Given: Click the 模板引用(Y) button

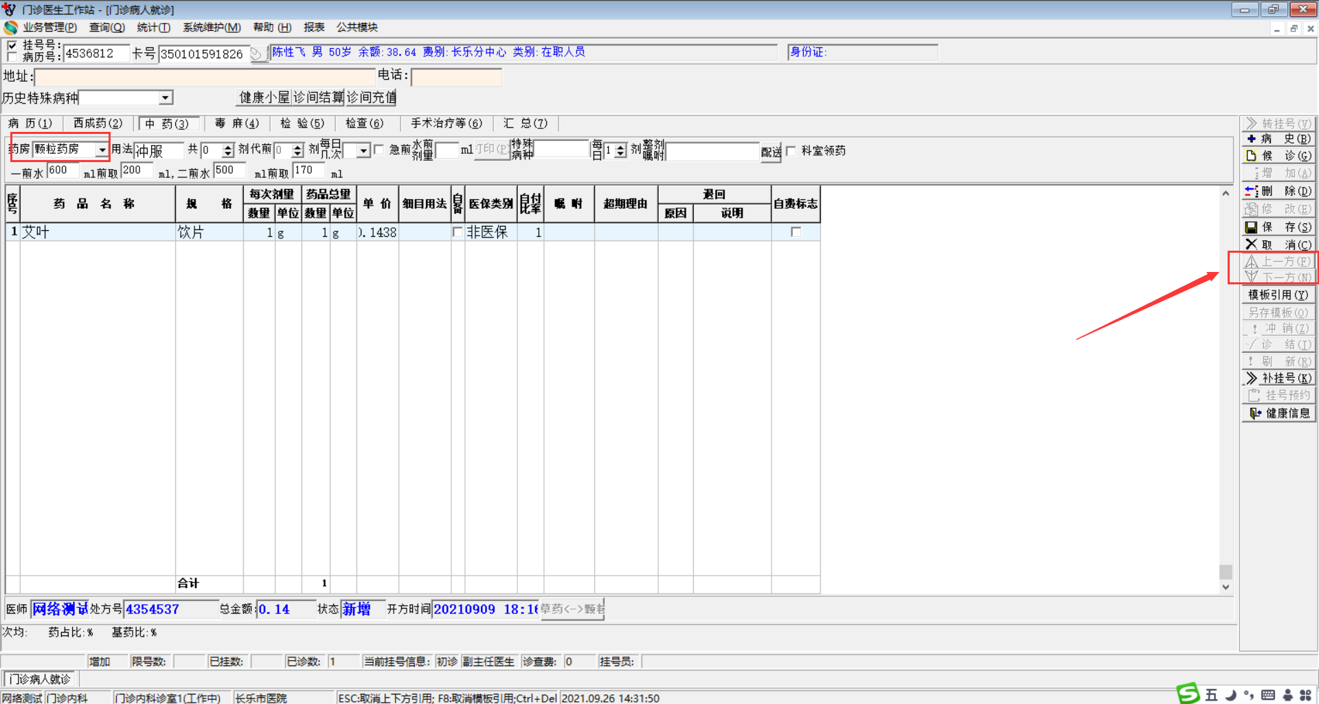Looking at the screenshot, I should tap(1278, 295).
